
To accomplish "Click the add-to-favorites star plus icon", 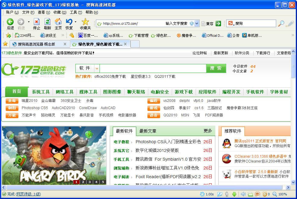I will (x=8, y=35).
